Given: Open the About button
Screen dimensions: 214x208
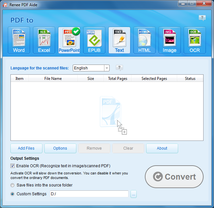Looking at the screenshot, I should pos(162,148).
